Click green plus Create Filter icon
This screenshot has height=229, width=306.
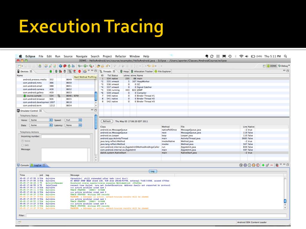tap(263, 165)
